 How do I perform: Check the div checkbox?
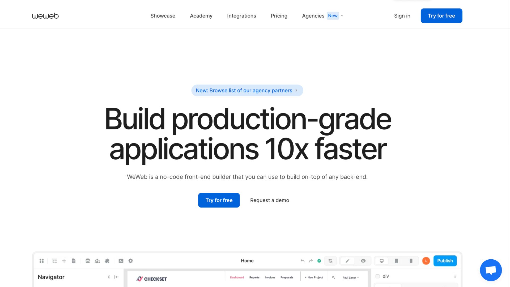(377, 276)
